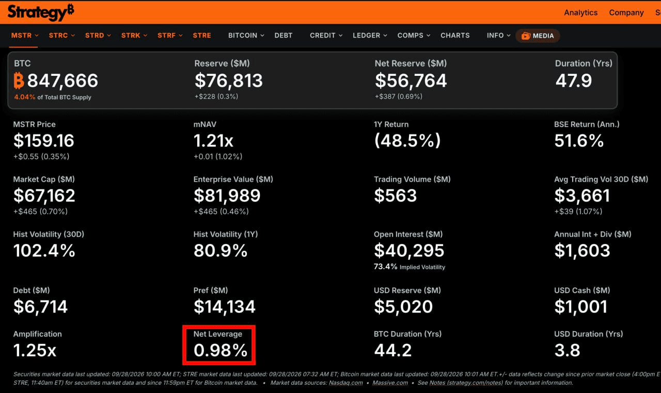Click the mNAV change "+0.01 (1.02%)"
This screenshot has height=393, width=661.
tap(218, 156)
